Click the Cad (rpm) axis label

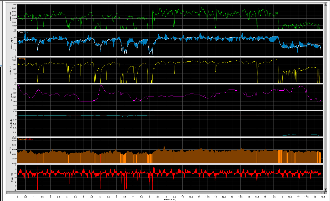11,70
